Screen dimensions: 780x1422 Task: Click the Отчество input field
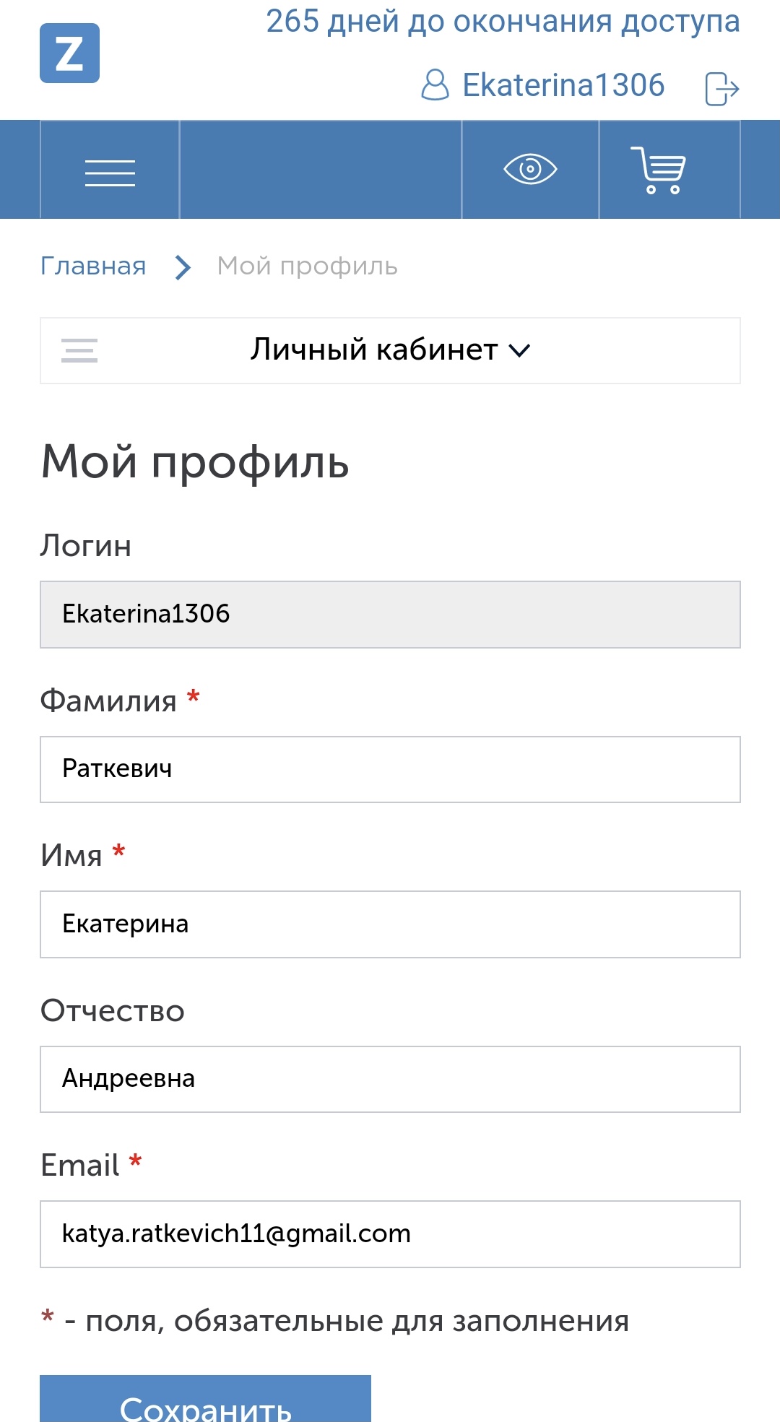[x=390, y=1079]
